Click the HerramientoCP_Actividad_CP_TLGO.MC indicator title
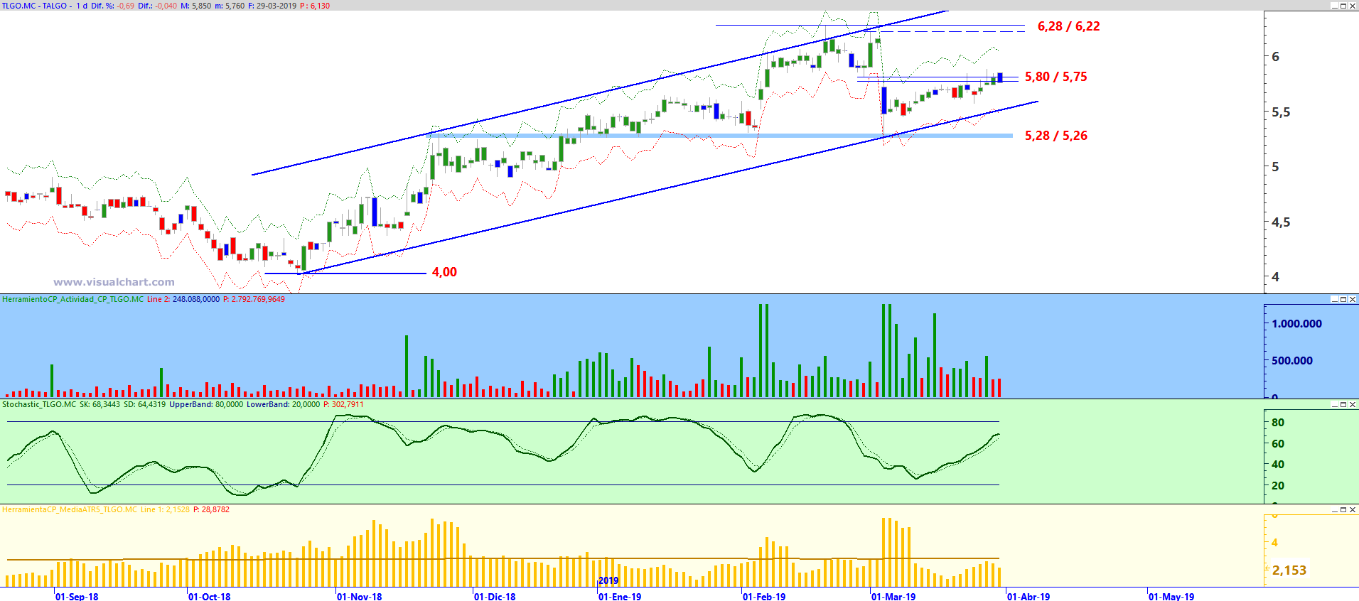Viewport: 1359px width, 601px height. coord(72,300)
